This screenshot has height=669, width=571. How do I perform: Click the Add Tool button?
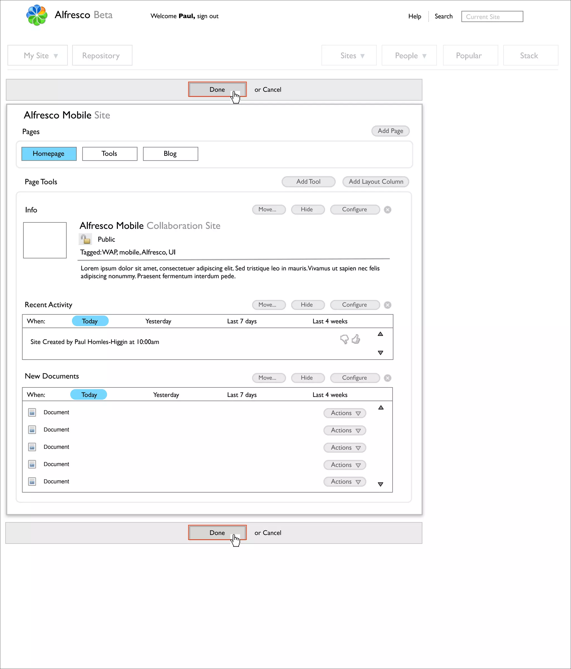click(x=308, y=181)
